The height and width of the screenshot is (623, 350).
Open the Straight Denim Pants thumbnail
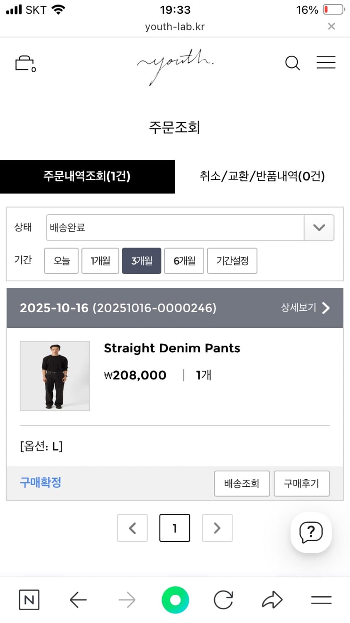coord(55,376)
